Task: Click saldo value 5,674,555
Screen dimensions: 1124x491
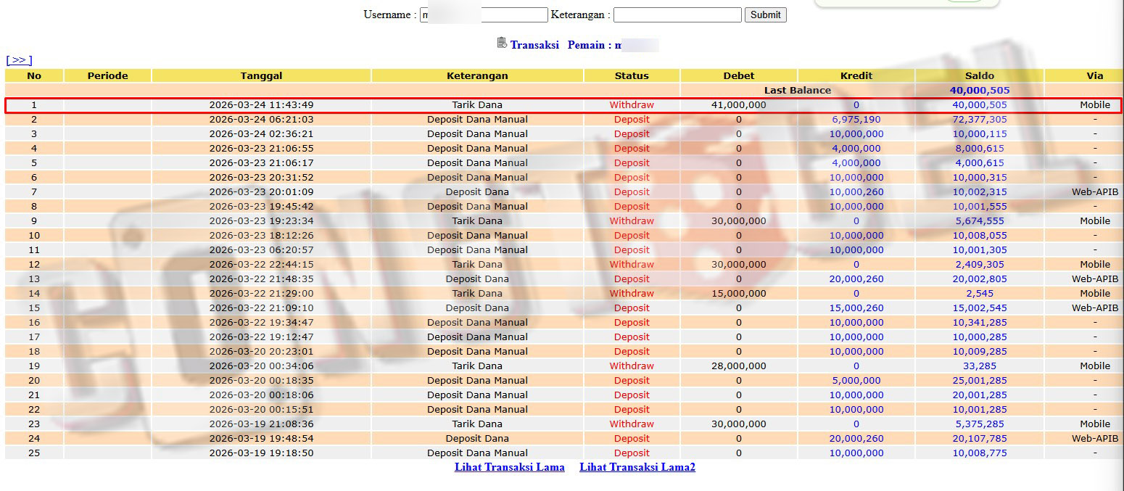Action: [980, 221]
